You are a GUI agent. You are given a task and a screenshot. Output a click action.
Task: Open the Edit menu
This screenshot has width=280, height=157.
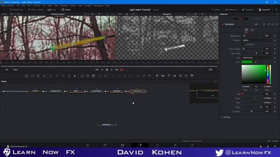[23, 6]
